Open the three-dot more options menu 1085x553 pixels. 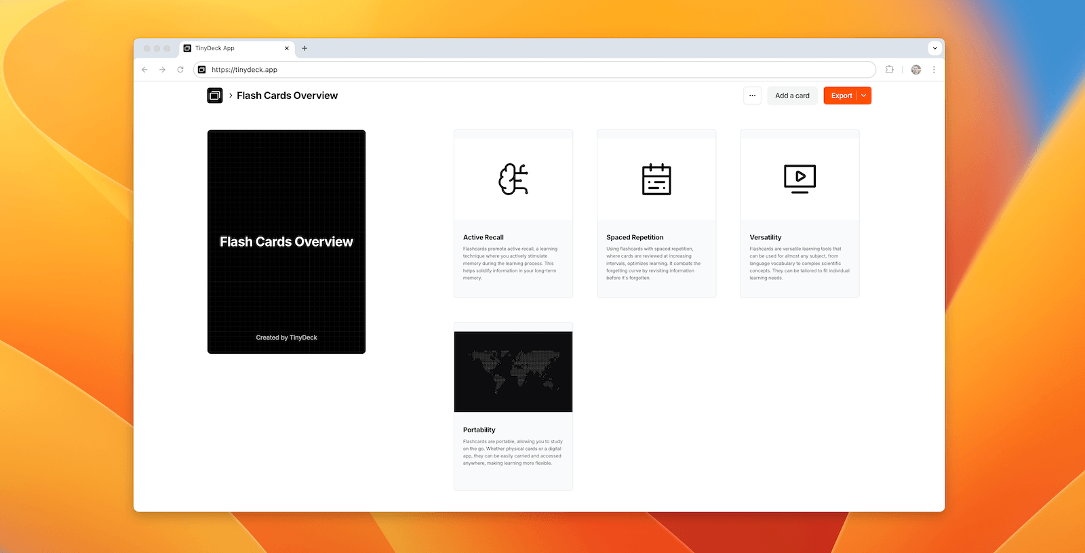(752, 96)
